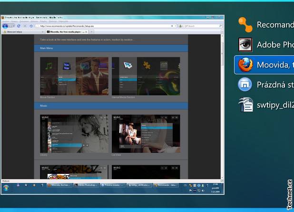
Task: Click the Recomando taskbar button
Action: coord(165,185)
